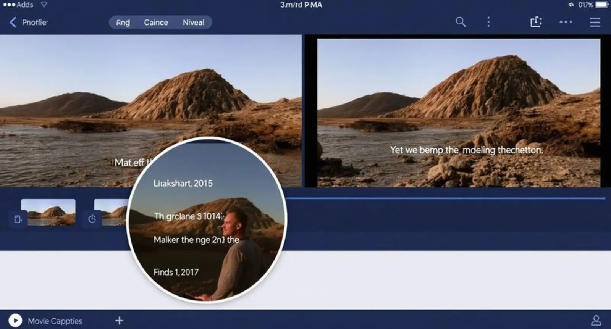Select the left preview video frame
611x329 pixels.
coord(150,111)
